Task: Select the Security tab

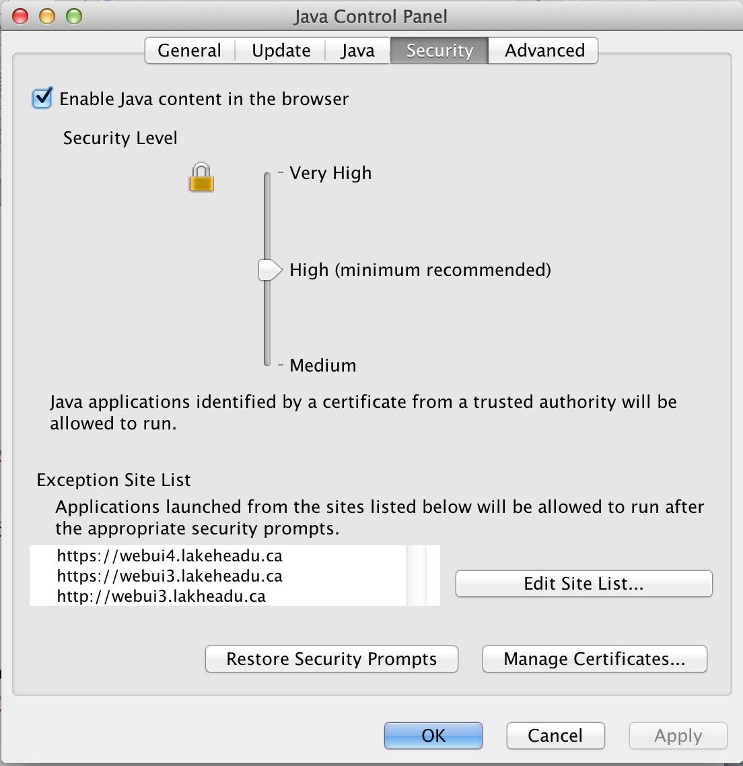Action: [439, 50]
